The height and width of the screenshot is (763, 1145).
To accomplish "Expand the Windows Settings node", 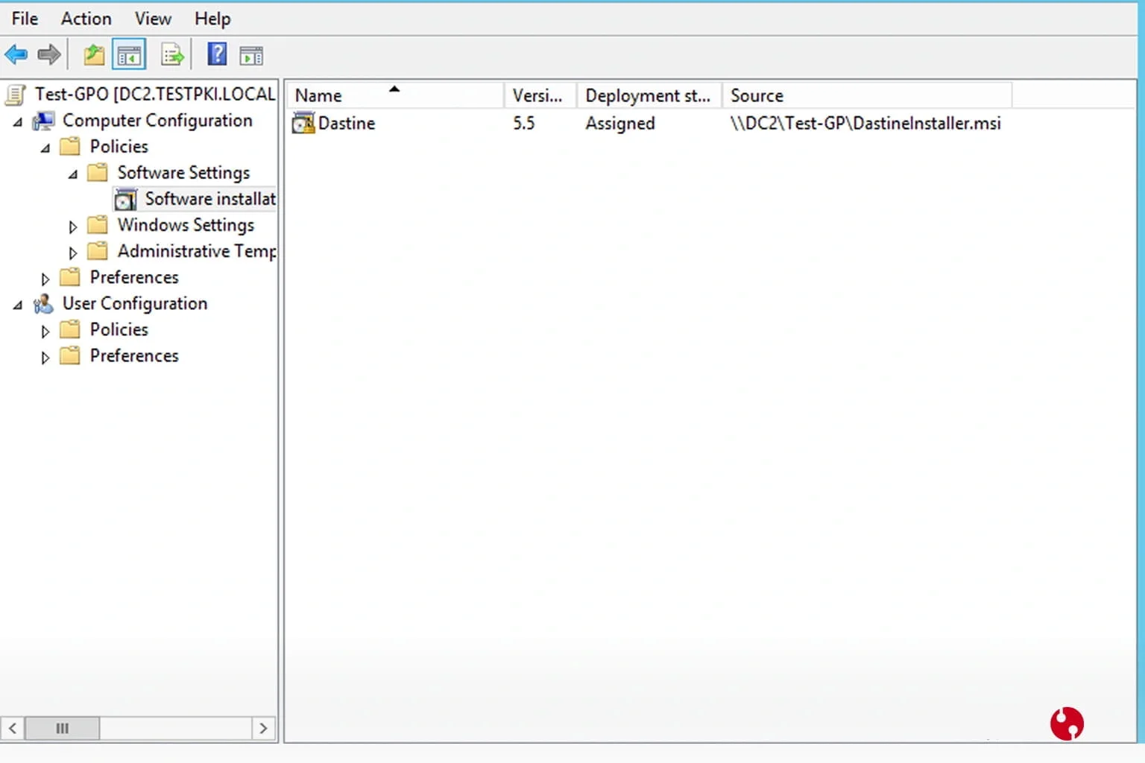I will pos(73,227).
